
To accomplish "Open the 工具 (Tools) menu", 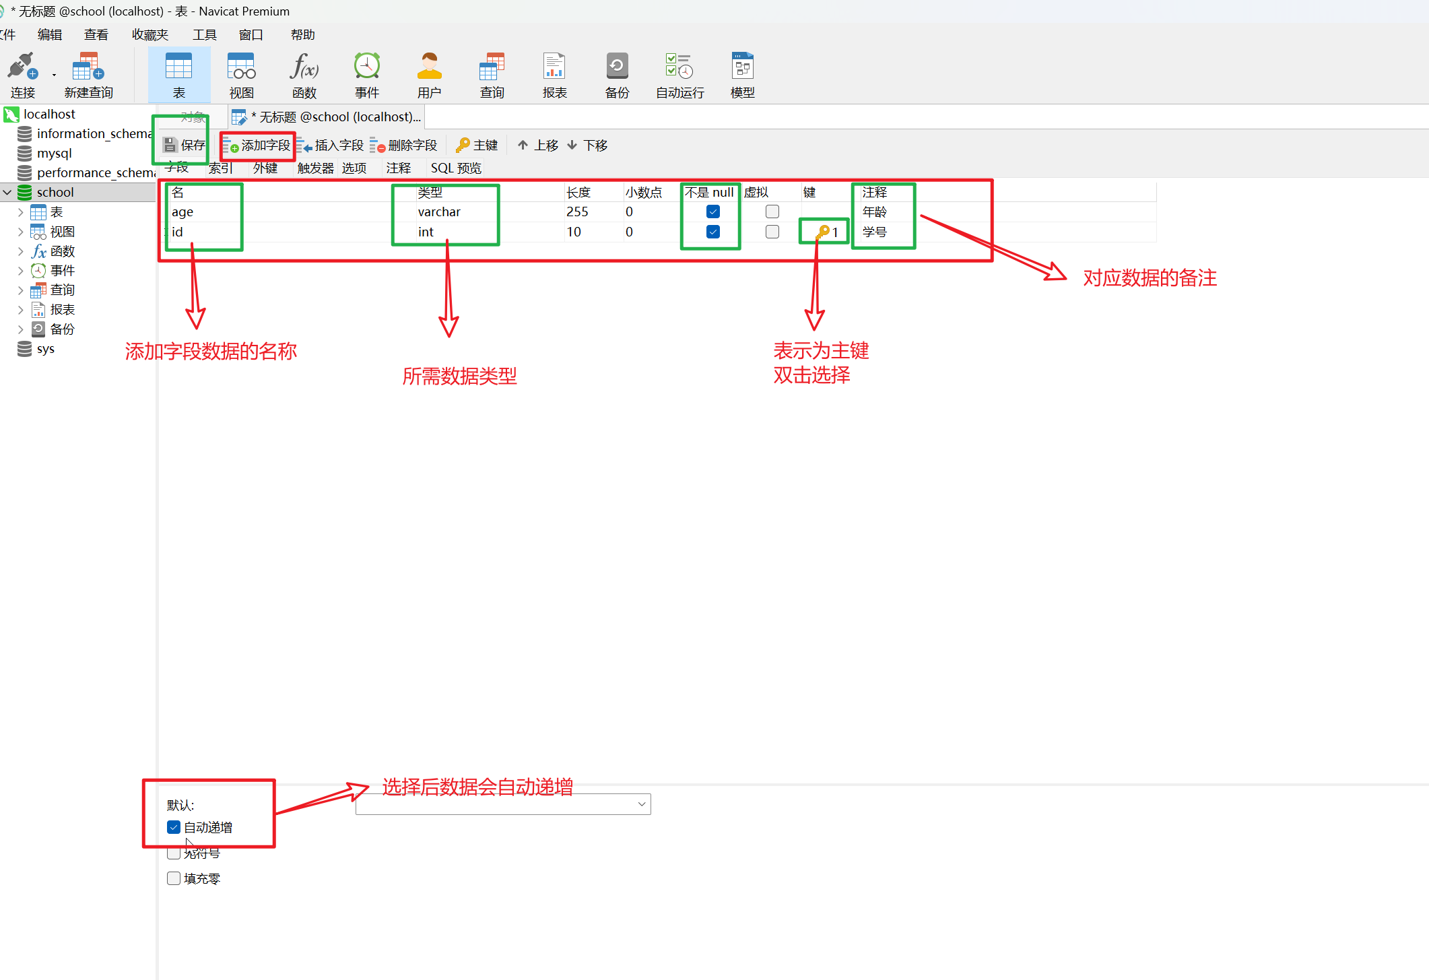I will click(x=204, y=35).
